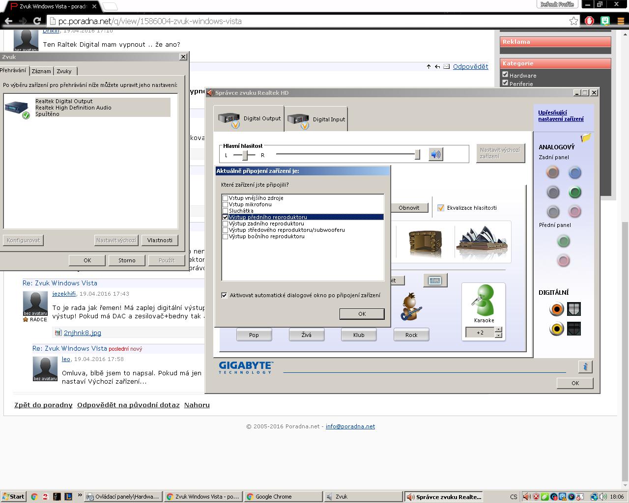
Task: Expand the quick launch overflow chevron
Action: (79, 496)
